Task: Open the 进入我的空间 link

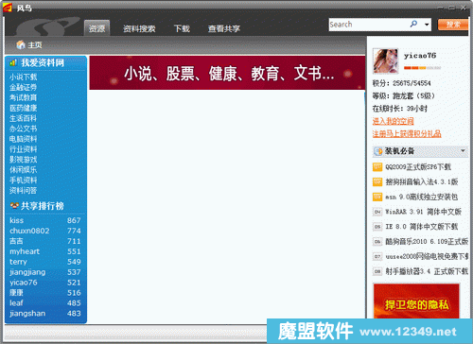Action: tap(393, 121)
